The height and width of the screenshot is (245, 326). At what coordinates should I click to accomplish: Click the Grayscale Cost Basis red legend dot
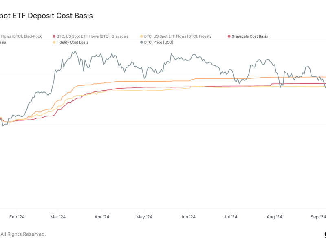pos(229,36)
